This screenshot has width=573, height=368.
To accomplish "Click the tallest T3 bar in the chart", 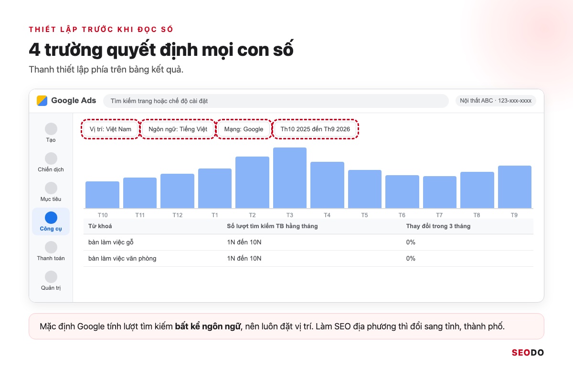I will tap(290, 178).
